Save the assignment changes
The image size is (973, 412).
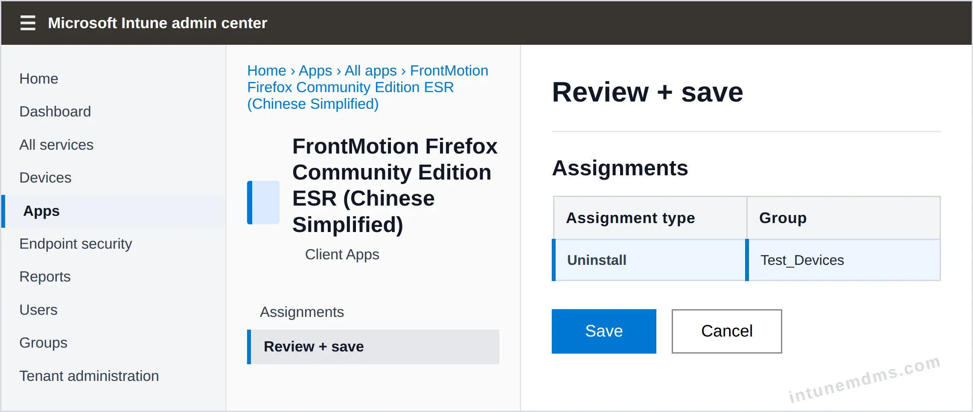[x=604, y=331]
